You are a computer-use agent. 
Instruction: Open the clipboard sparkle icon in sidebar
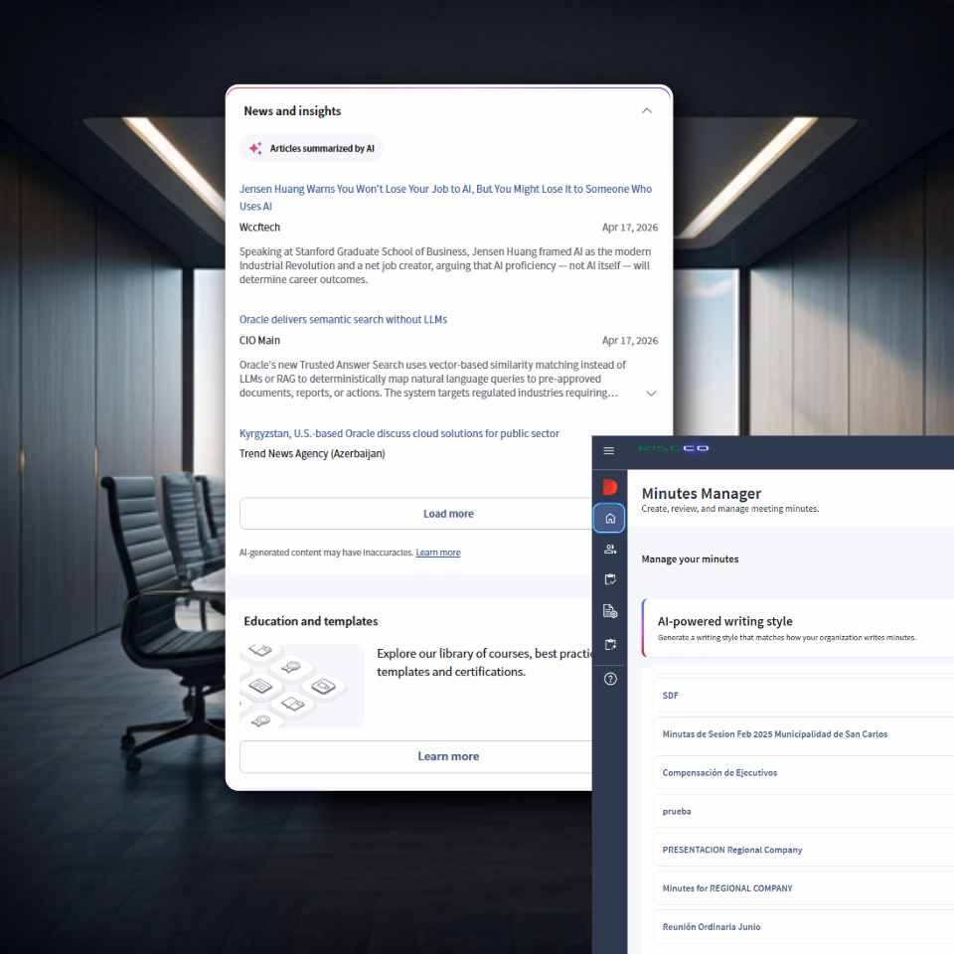[x=609, y=645]
